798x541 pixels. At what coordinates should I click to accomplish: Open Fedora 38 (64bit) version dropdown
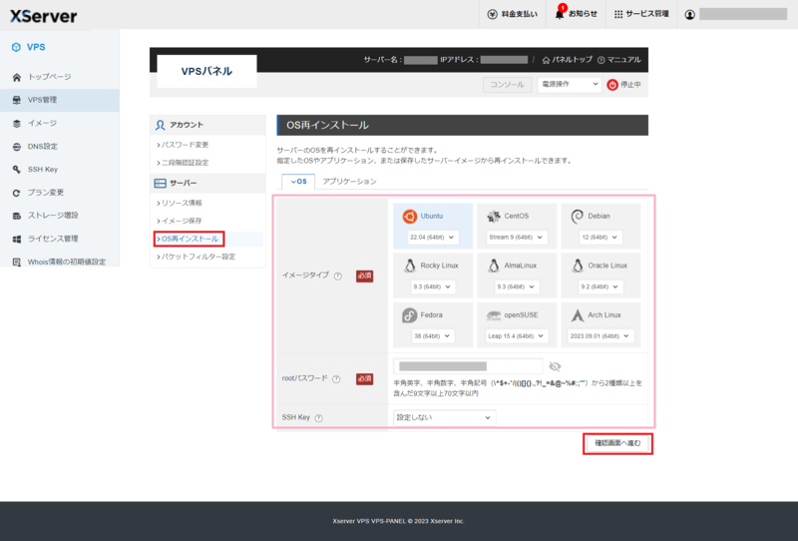(432, 336)
